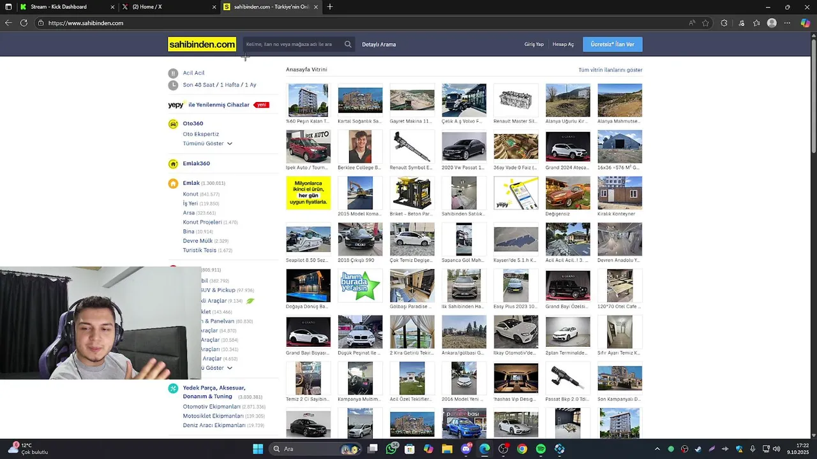817x459 pixels.
Task: Click the Emlak orange house icon
Action: [x=173, y=184]
